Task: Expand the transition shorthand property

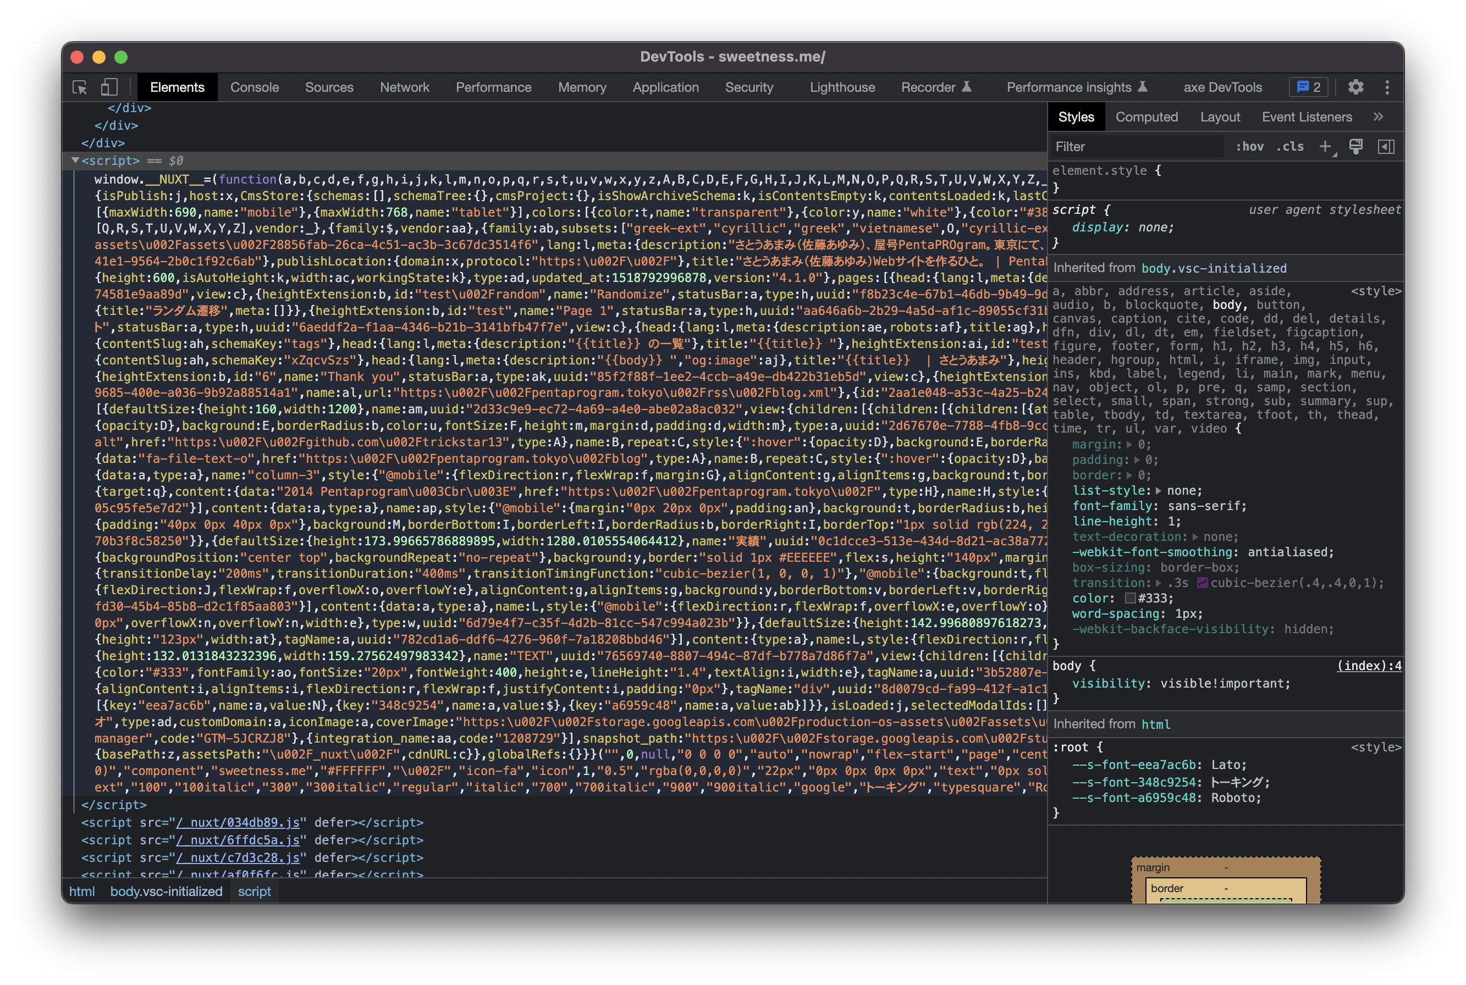Action: [1158, 583]
